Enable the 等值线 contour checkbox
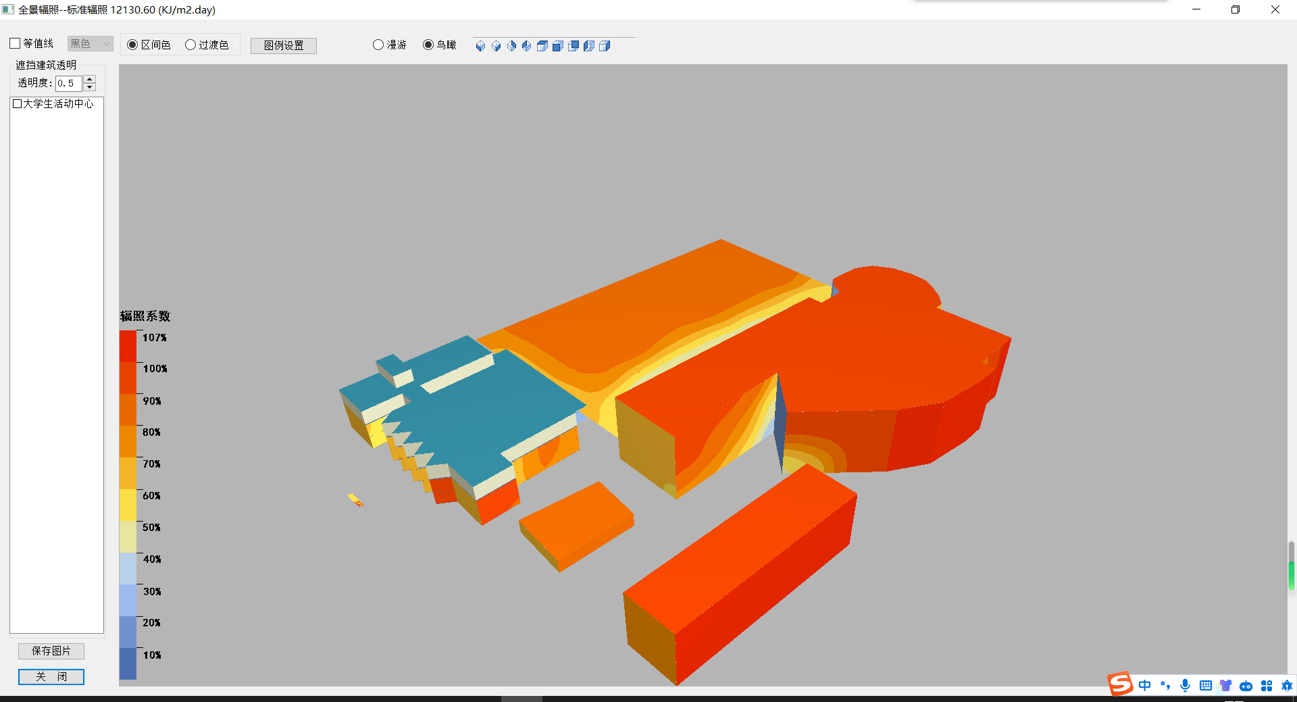Image resolution: width=1297 pixels, height=702 pixels. (x=16, y=44)
